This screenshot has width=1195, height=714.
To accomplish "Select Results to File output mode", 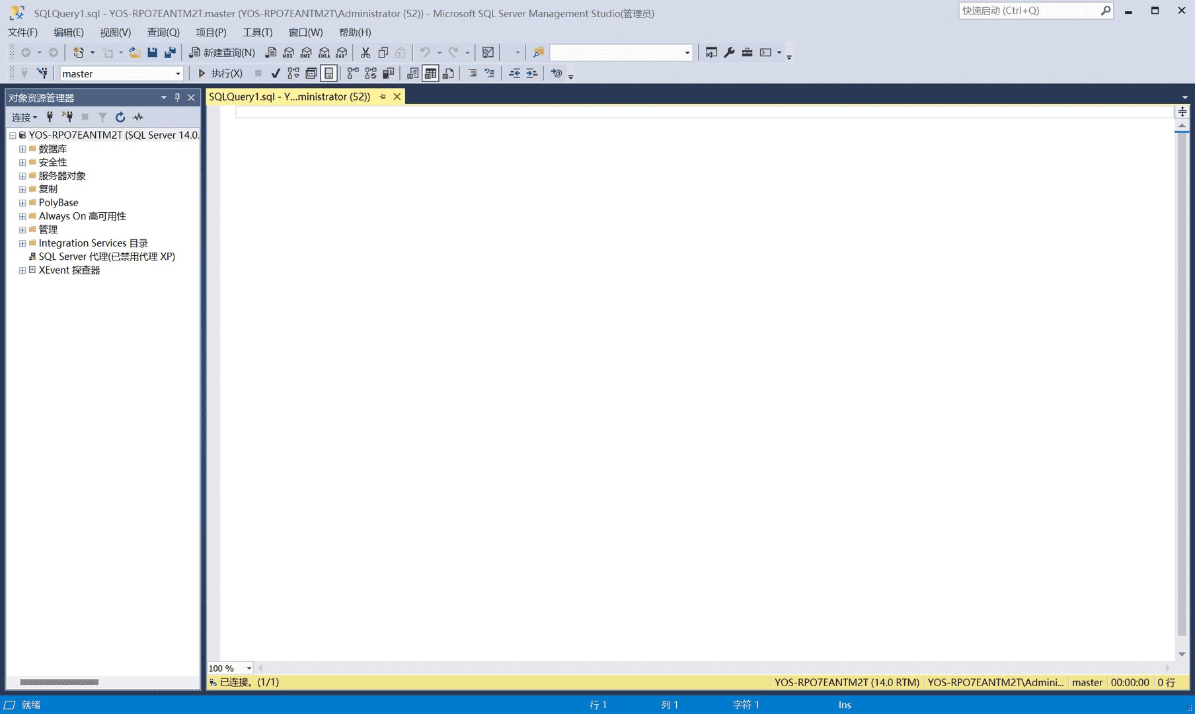I will click(x=448, y=73).
